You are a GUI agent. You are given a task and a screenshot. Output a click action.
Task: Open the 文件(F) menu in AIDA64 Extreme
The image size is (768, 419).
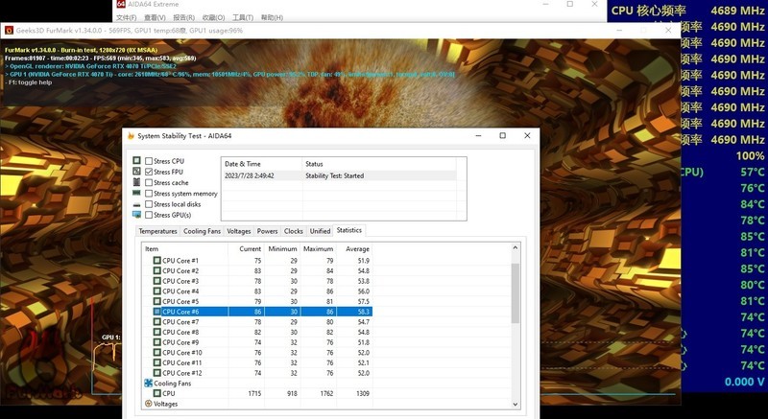(x=125, y=17)
